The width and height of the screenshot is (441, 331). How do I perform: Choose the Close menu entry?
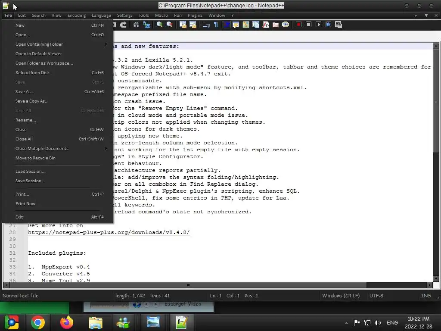pyautogui.click(x=58, y=129)
